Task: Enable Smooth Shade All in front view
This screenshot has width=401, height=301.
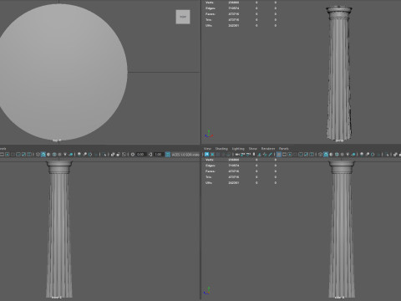Action: pos(43,154)
